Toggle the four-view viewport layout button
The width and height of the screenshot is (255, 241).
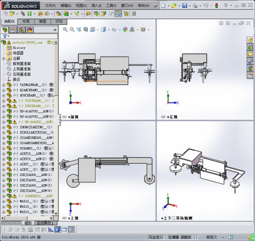point(72,230)
